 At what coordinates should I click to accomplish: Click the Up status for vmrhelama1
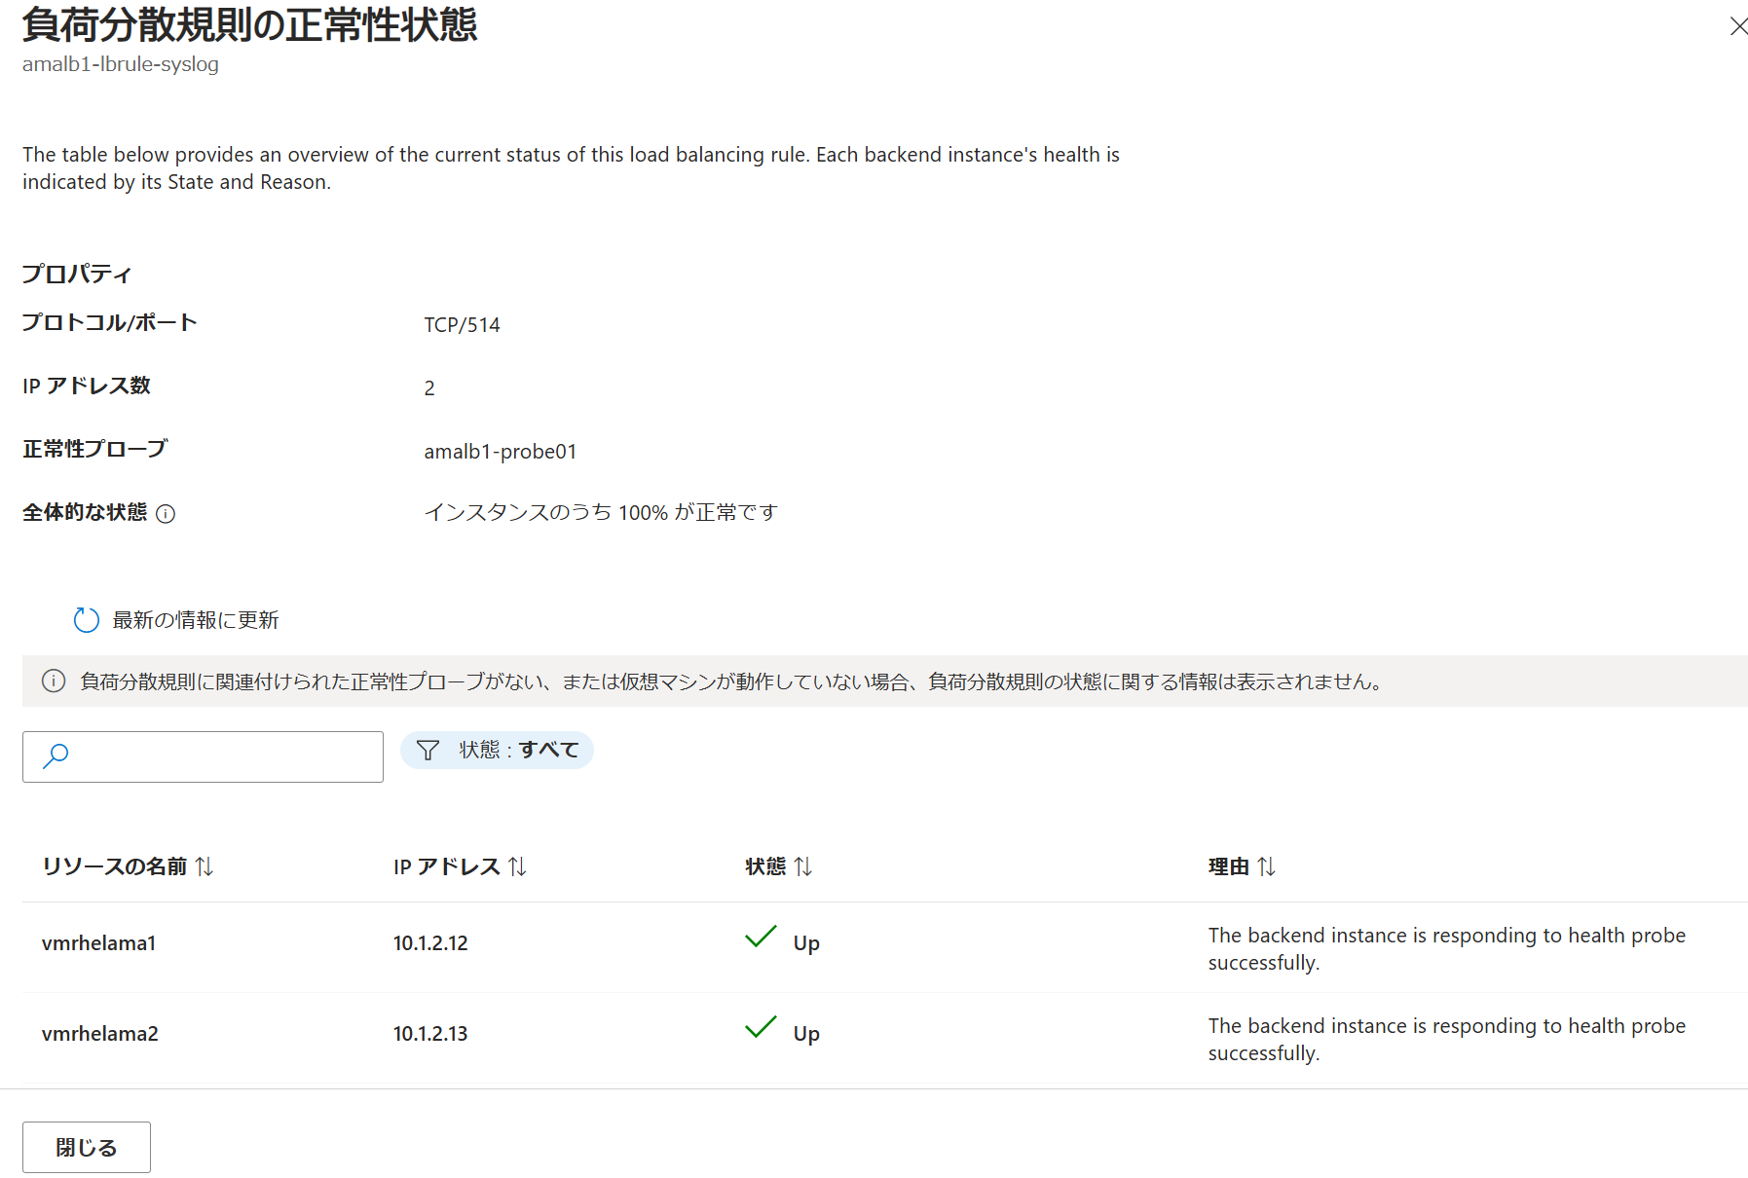[806, 943]
